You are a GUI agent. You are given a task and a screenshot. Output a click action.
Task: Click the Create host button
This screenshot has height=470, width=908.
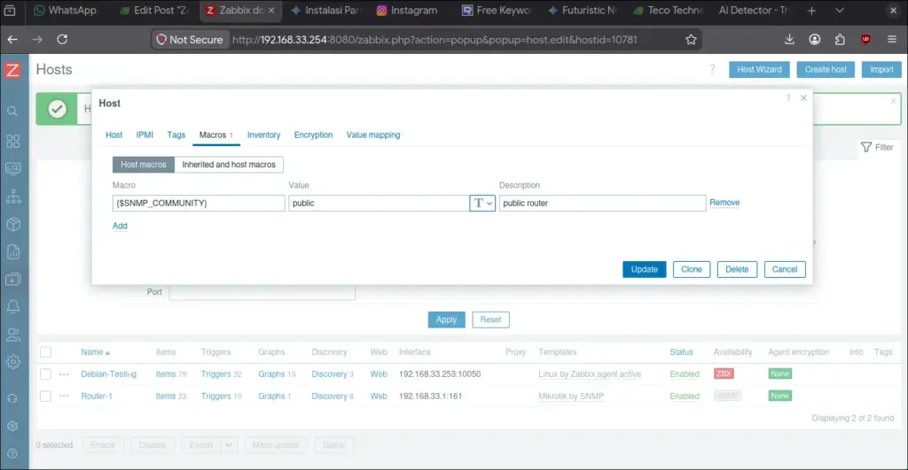point(826,69)
